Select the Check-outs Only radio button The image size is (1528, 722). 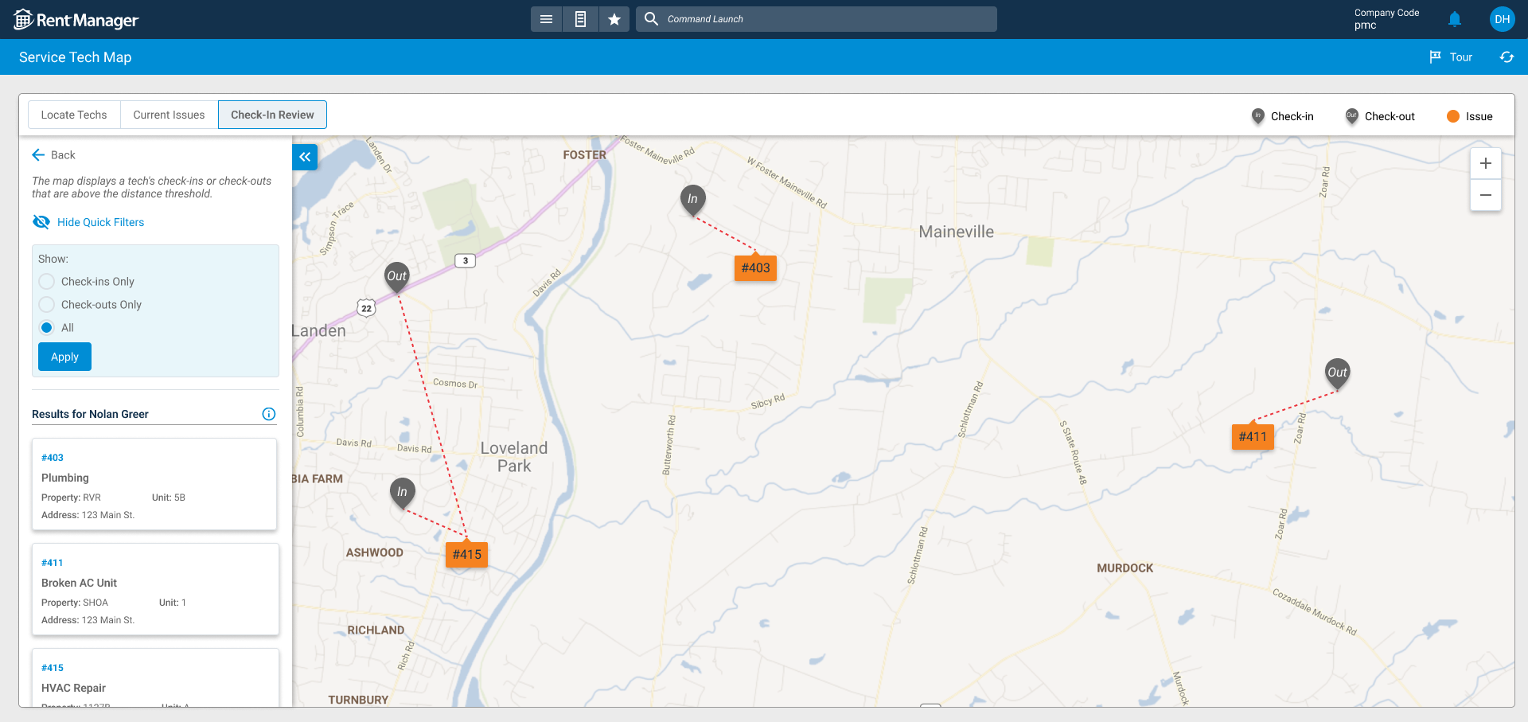point(46,304)
